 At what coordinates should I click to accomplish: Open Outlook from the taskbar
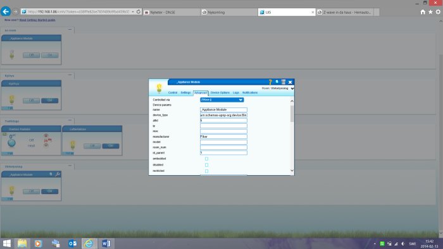click(x=72, y=243)
